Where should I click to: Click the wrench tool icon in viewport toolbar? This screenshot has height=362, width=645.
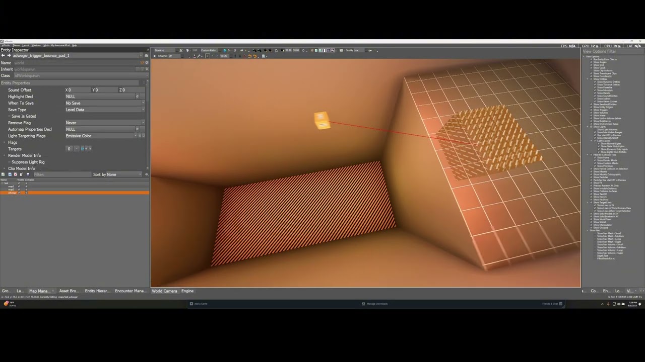pyautogui.click(x=199, y=56)
